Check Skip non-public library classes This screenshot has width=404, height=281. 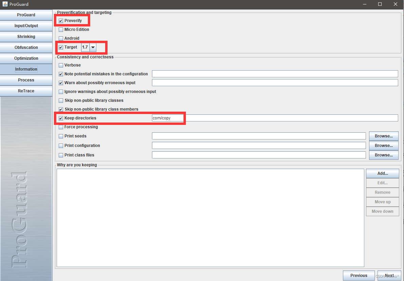coord(61,100)
